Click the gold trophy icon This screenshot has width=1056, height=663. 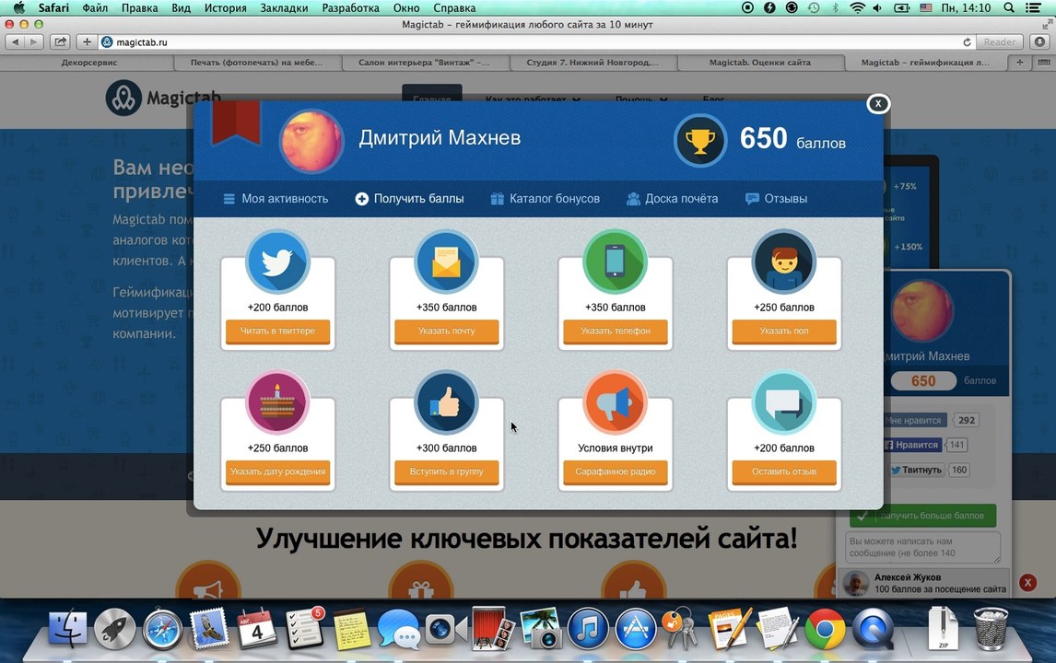pos(700,141)
